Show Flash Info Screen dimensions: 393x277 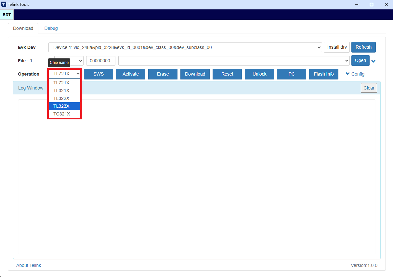[x=324, y=74]
